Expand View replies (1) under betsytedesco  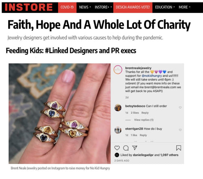click(144, 120)
